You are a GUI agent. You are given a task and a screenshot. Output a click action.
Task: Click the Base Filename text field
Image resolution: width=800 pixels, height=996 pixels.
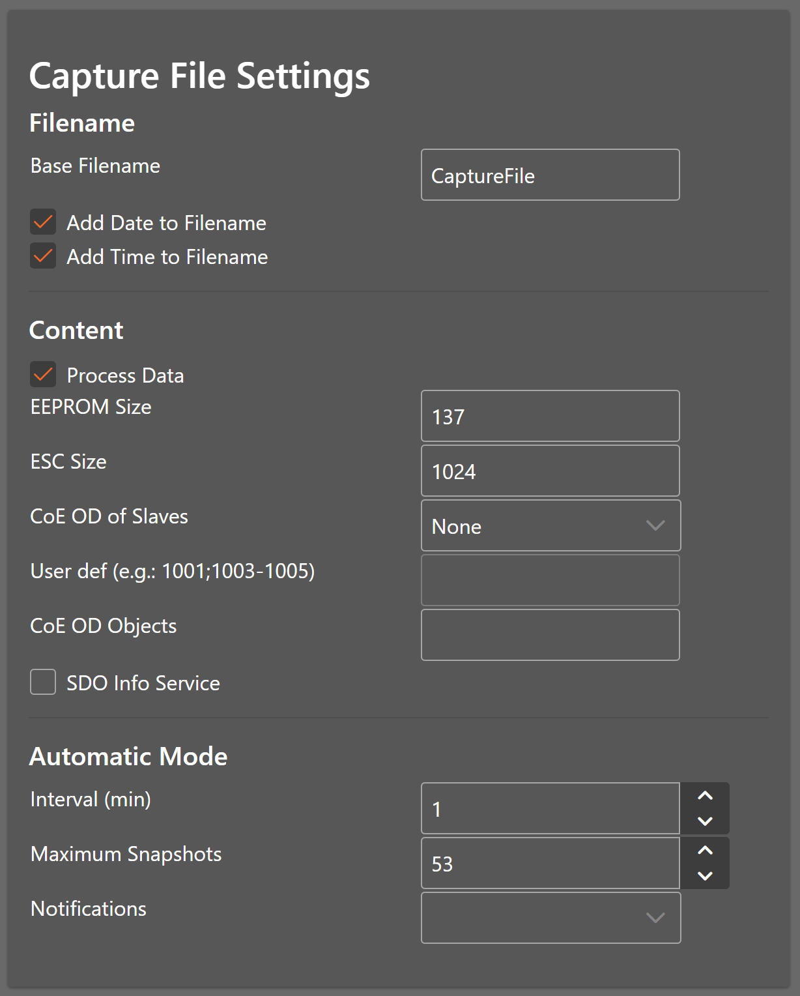(550, 175)
